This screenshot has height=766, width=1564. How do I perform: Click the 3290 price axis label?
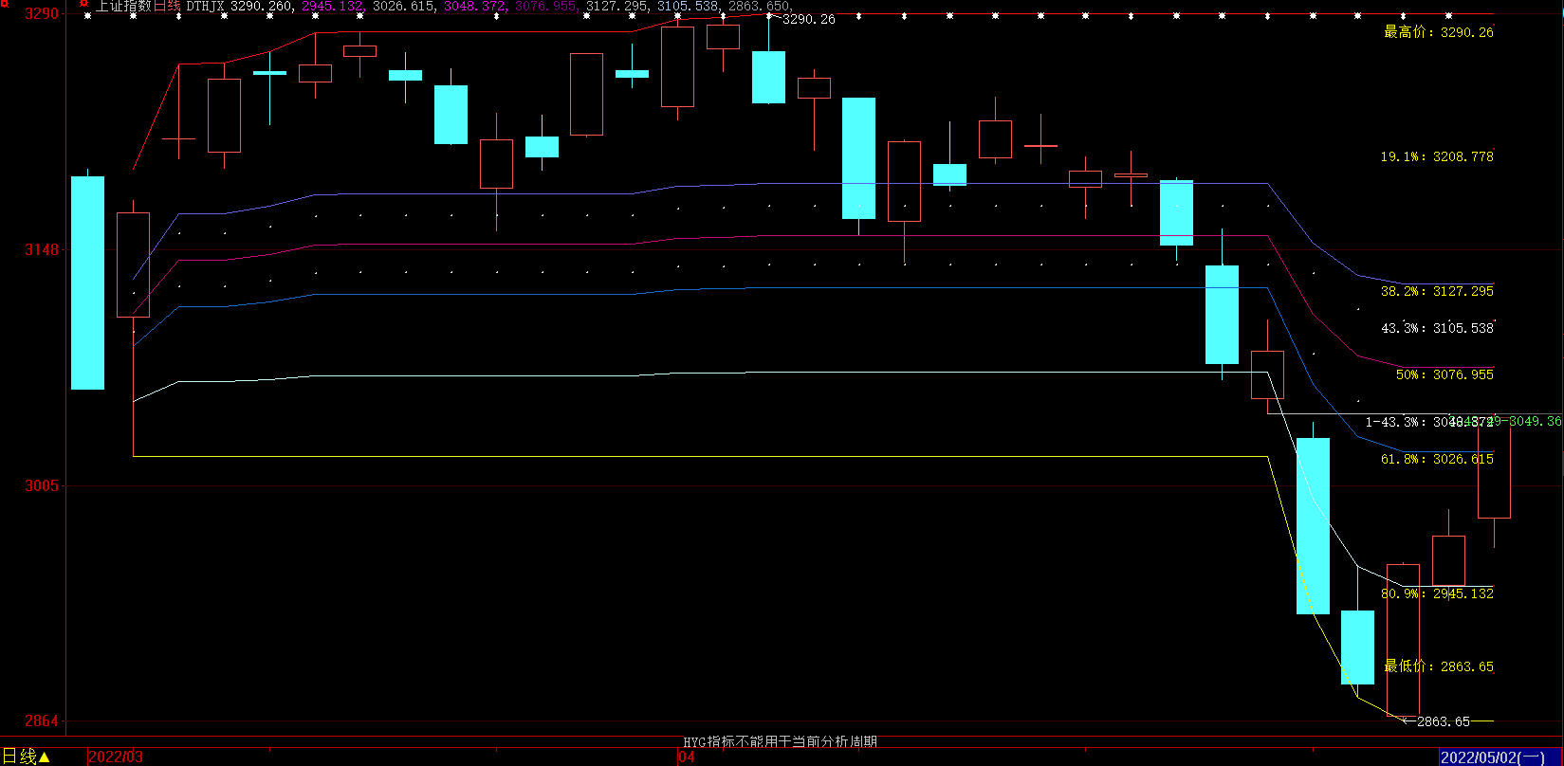42,14
